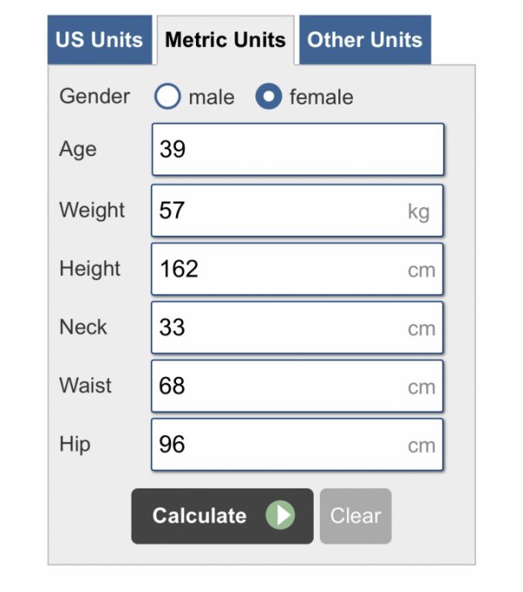This screenshot has width=523, height=592.
Task: Select the female gender option
Action: point(268,97)
